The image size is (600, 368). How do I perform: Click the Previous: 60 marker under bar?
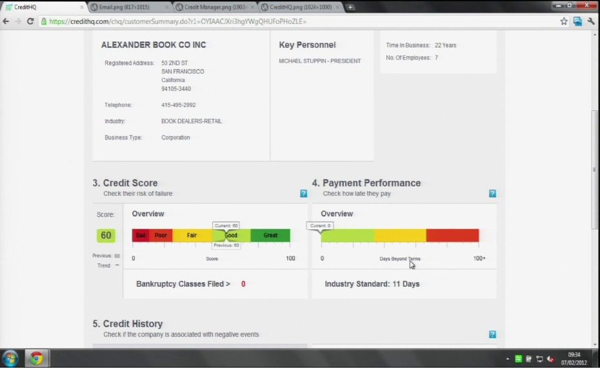pyautogui.click(x=226, y=245)
